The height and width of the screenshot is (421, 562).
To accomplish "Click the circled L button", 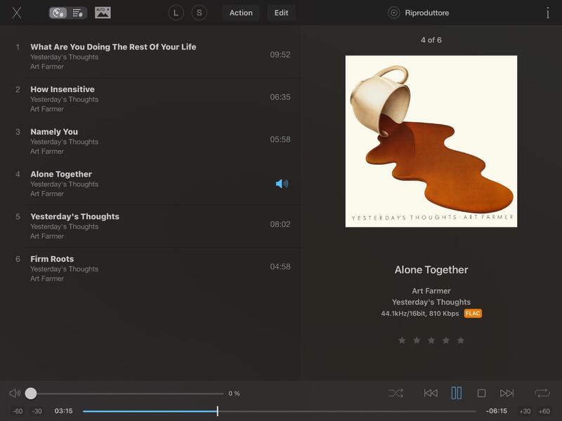I will pos(176,13).
